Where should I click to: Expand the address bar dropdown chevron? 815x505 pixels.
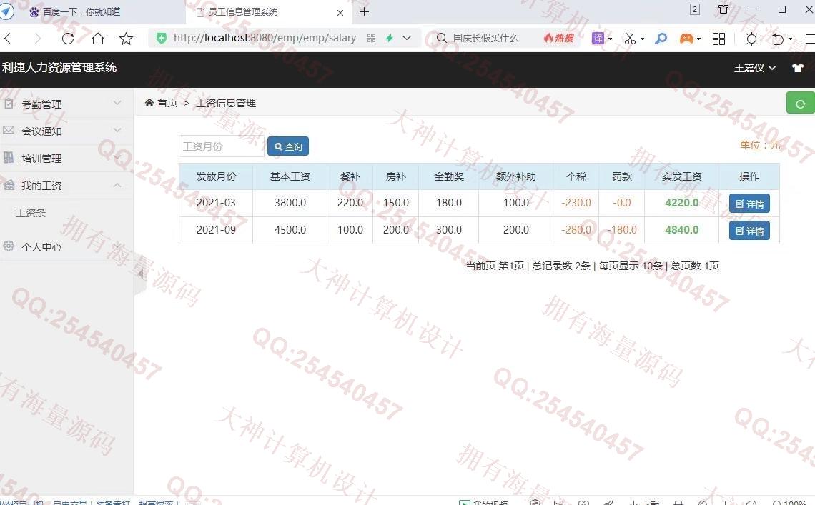407,38
